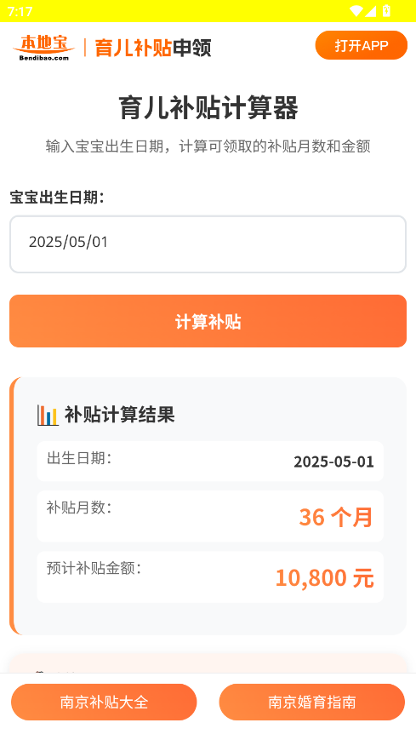416x740 pixels.
Task: Tap the Wi-Fi status bar icon
Action: (356, 11)
